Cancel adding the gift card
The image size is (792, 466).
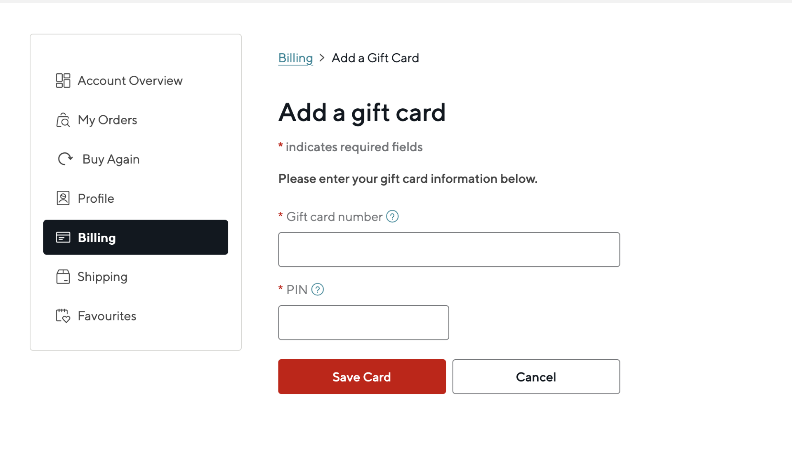coord(536,377)
